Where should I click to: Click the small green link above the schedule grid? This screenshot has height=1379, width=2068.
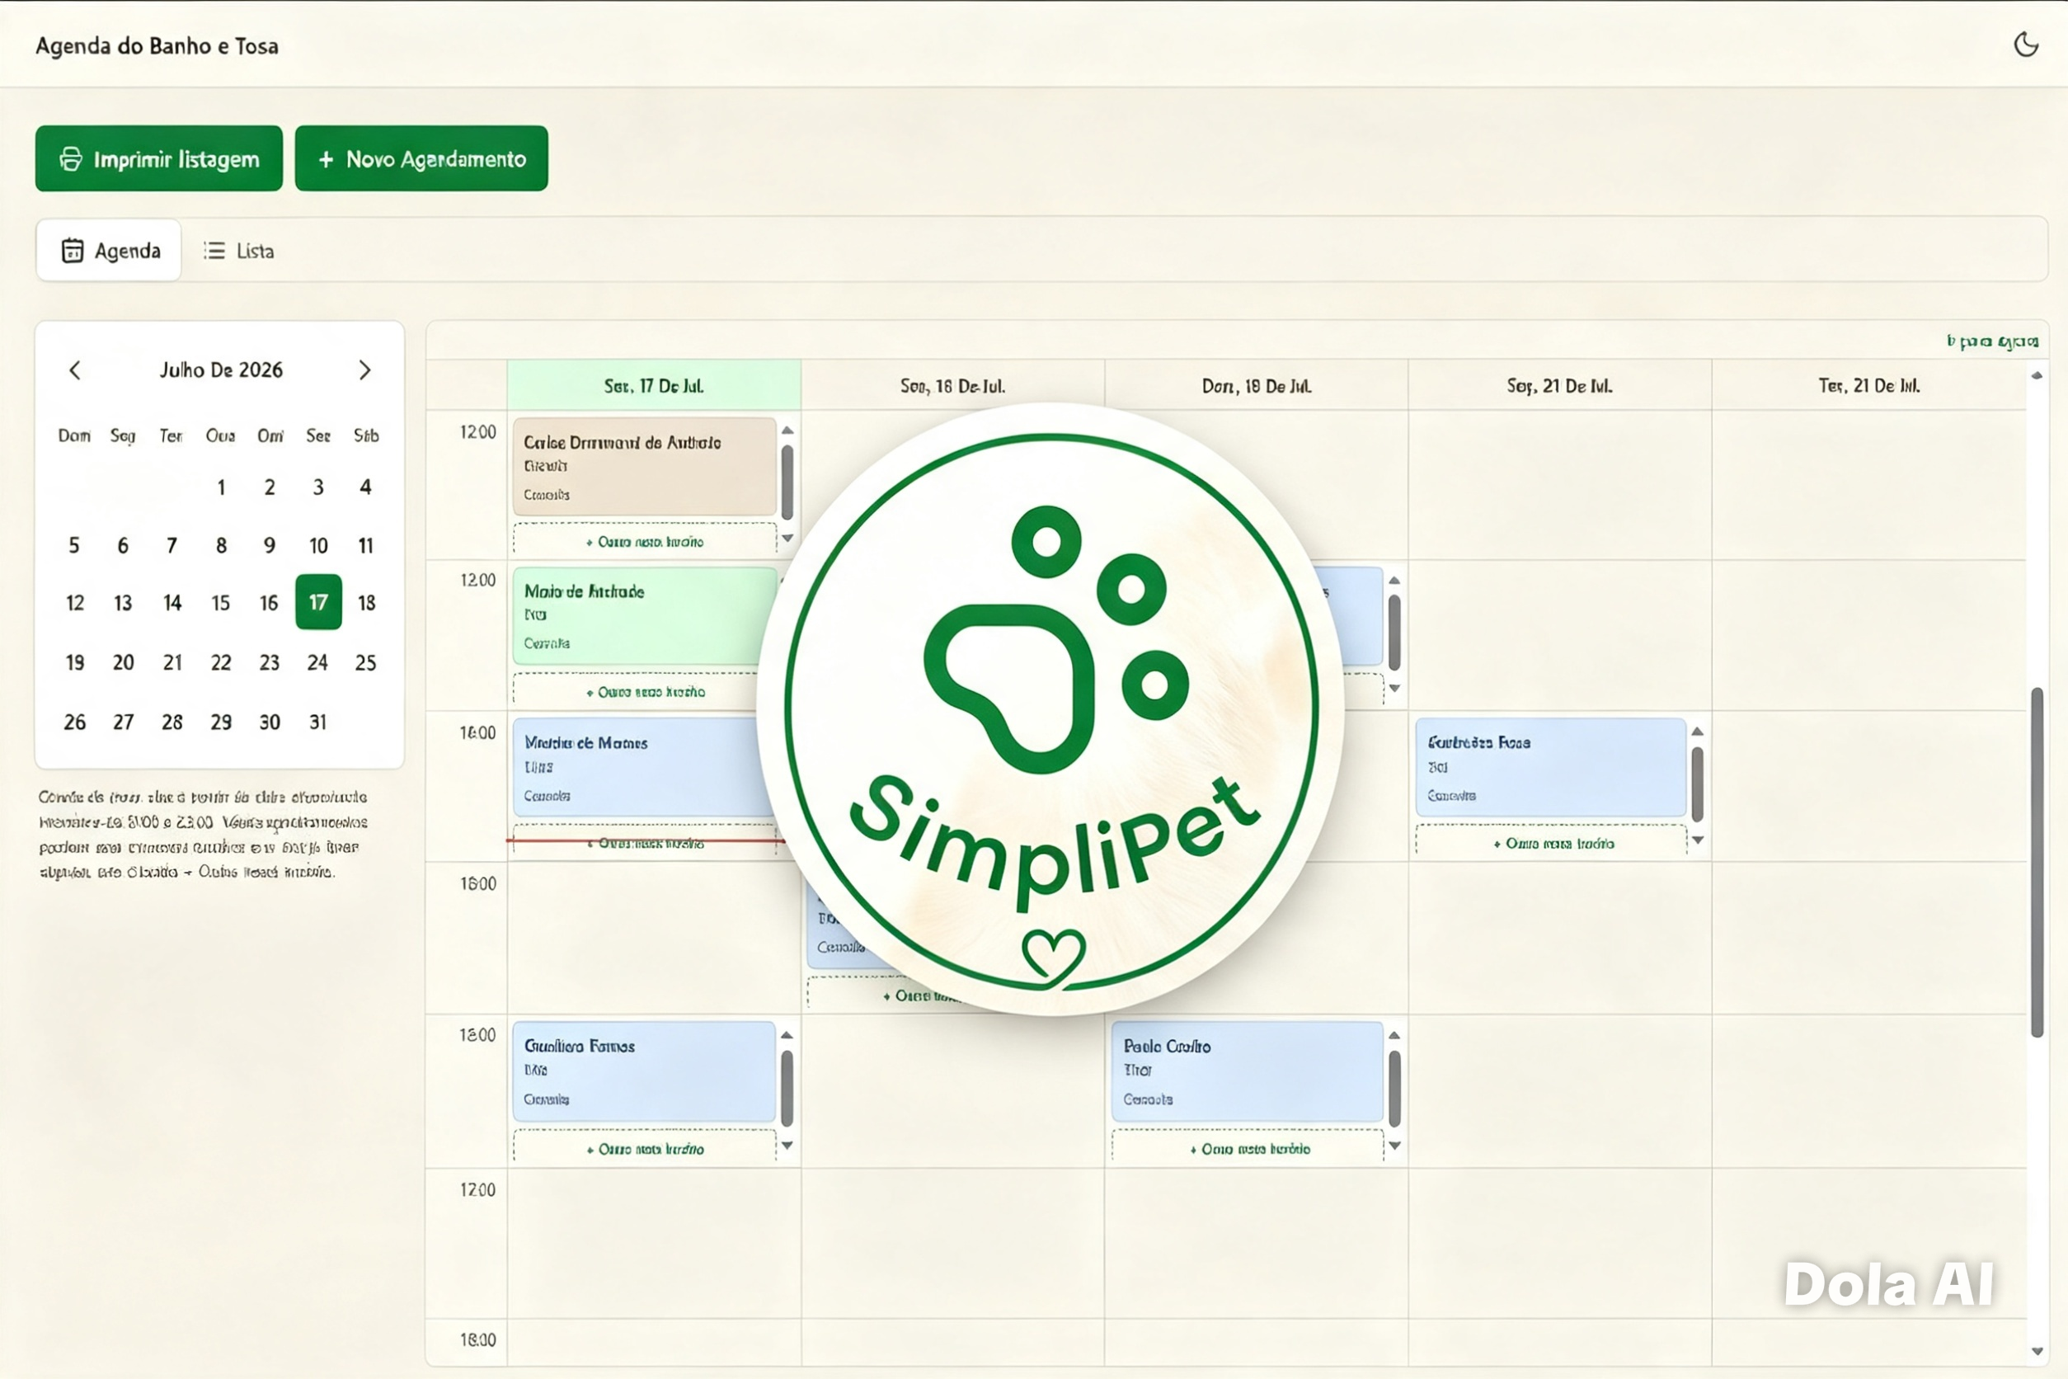point(1992,341)
